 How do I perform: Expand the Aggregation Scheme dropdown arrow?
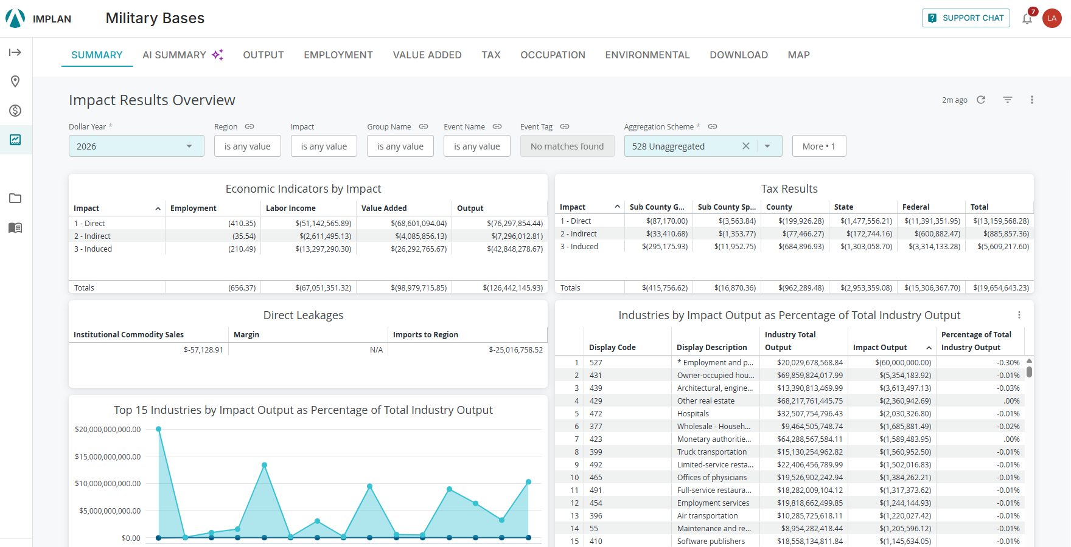[x=767, y=146]
